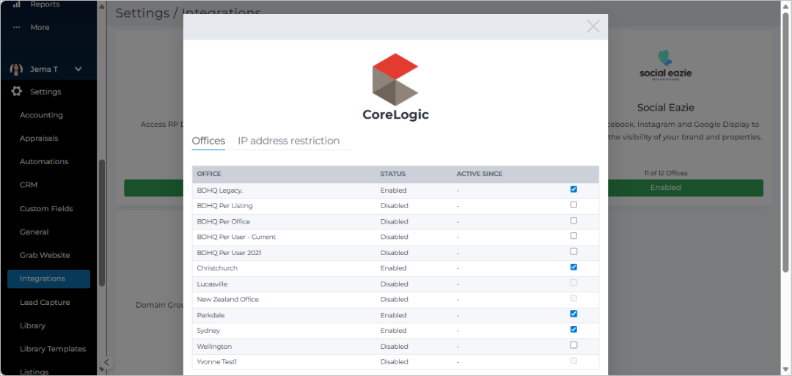
Task: Open Lead Capture settings
Action: click(45, 302)
